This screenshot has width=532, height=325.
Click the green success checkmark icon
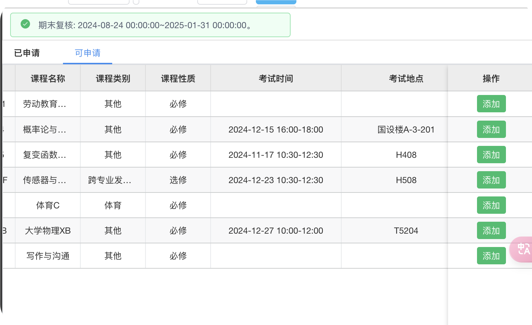coord(25,24)
